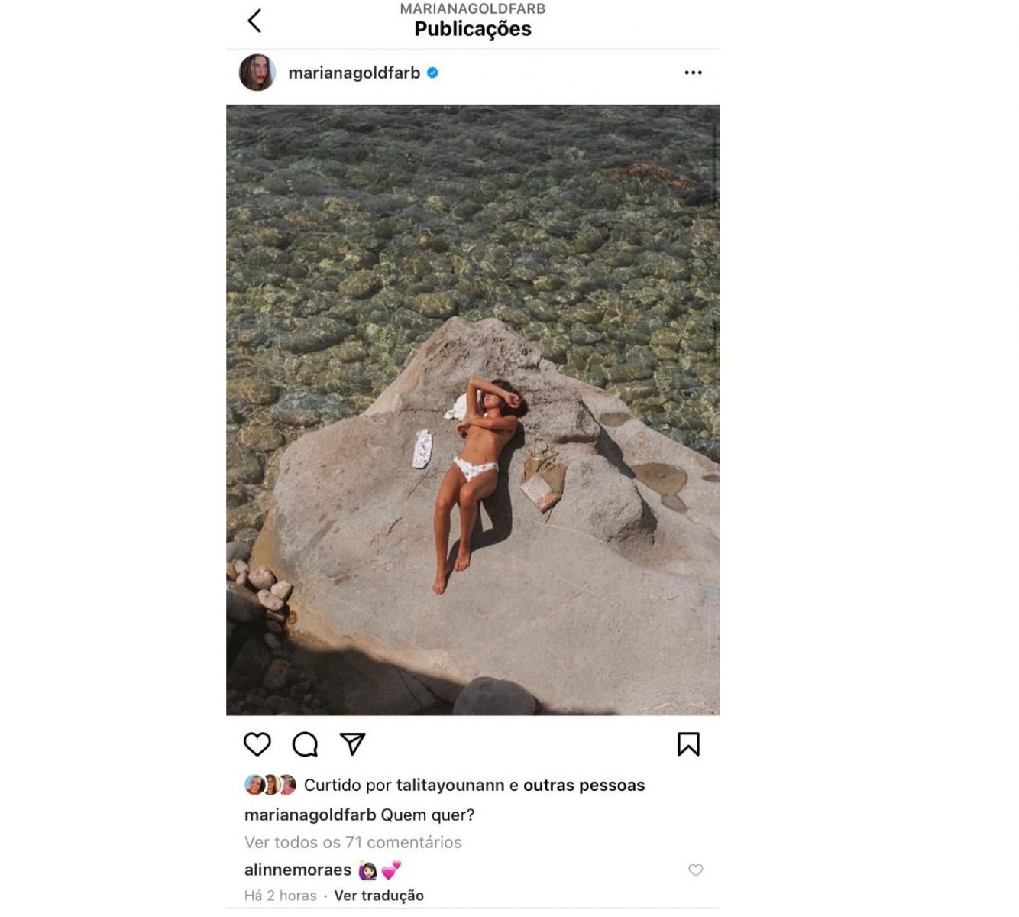Open the marianagoldfarb profile picture
Image resolution: width=1019 pixels, height=917 pixels.
pos(257,73)
